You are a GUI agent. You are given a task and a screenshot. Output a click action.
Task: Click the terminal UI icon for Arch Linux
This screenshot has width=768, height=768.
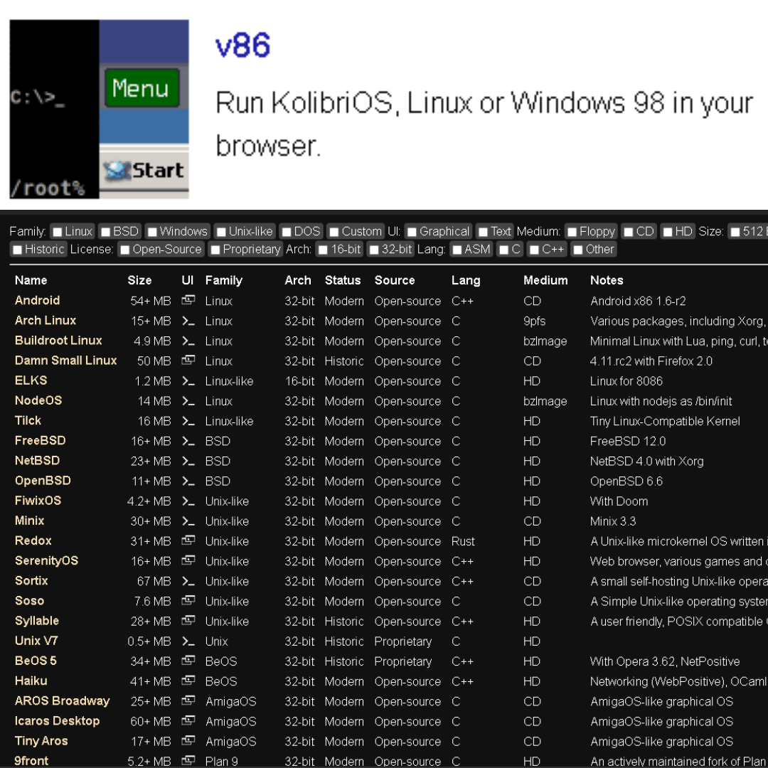pos(188,321)
